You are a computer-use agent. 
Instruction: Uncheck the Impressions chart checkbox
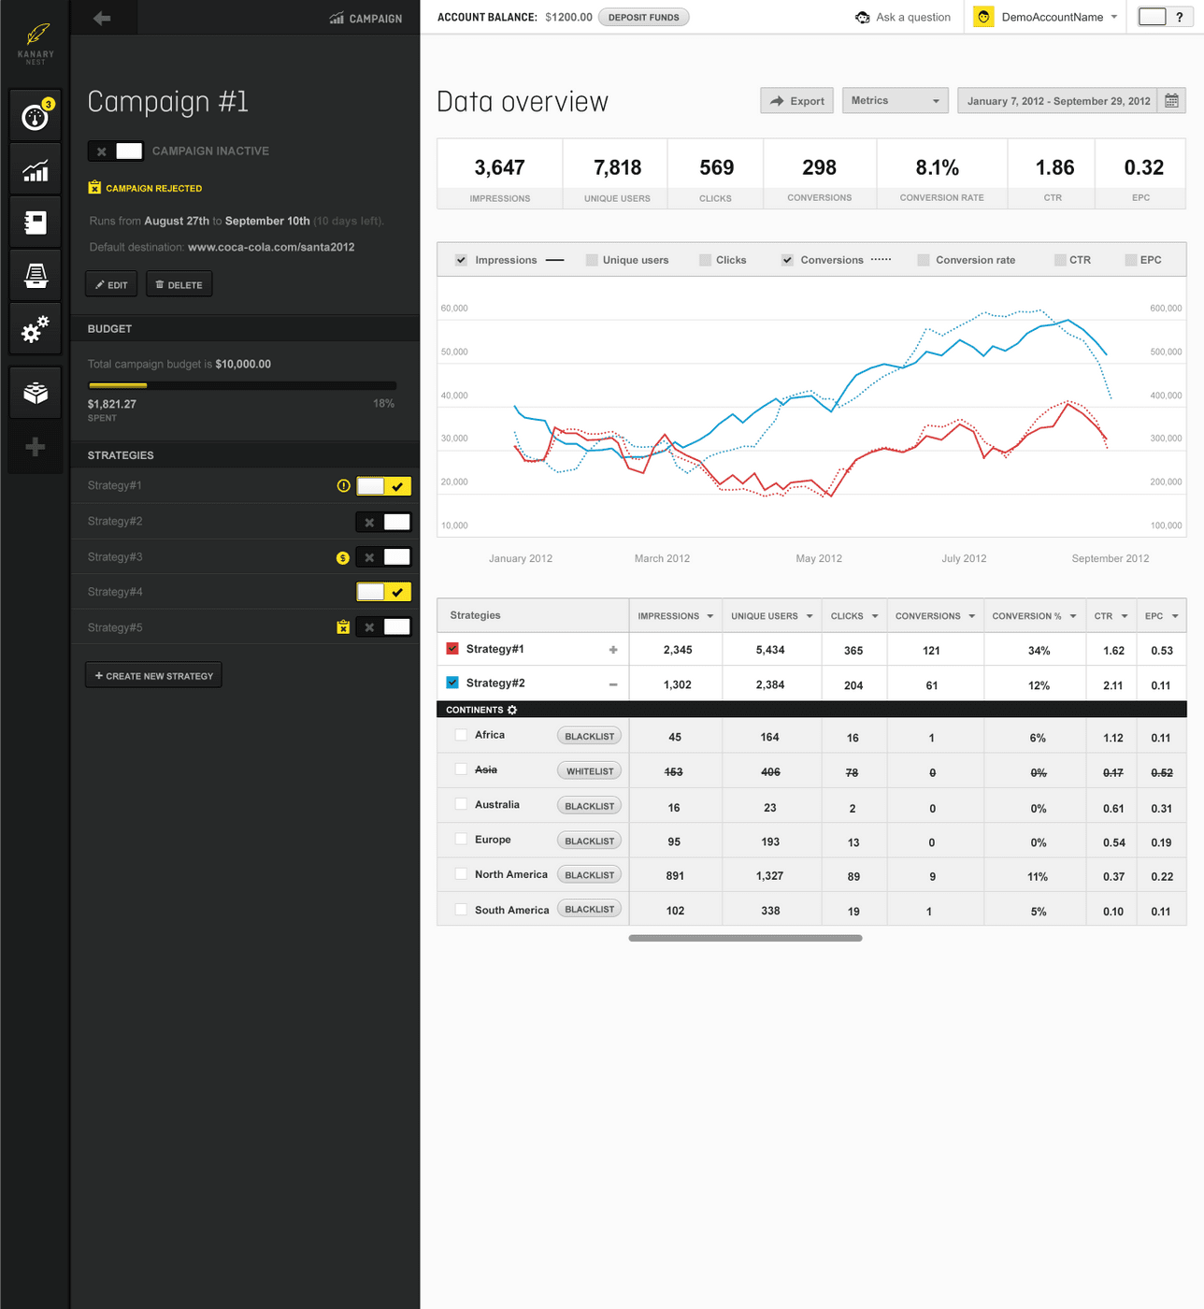461,260
